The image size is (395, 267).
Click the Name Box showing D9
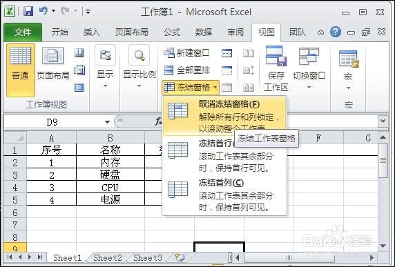click(x=52, y=122)
